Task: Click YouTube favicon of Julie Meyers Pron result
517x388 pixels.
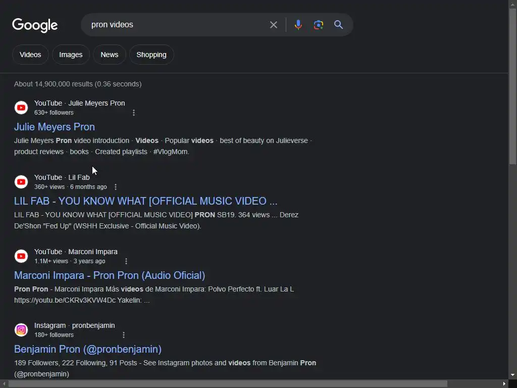Action: pyautogui.click(x=21, y=108)
